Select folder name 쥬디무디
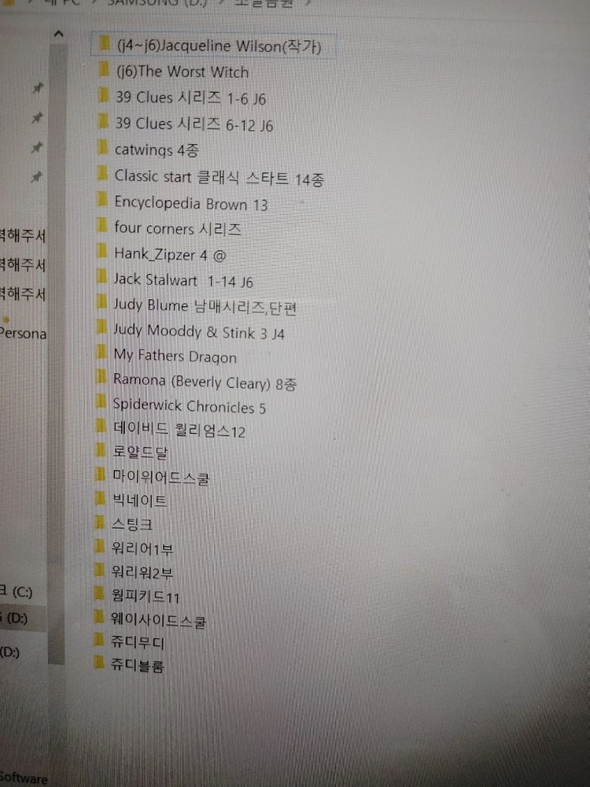The height and width of the screenshot is (787, 590). tap(138, 643)
